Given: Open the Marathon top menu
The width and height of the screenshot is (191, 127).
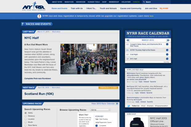Looking at the screenshot, I should pos(69,2).
